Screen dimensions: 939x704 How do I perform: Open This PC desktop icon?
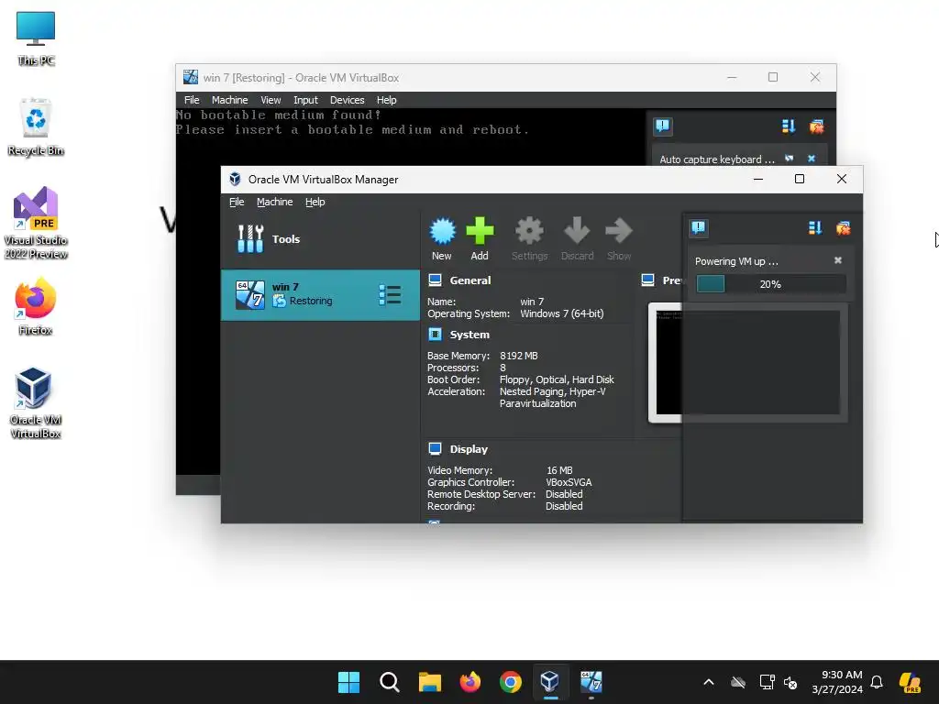click(x=36, y=38)
